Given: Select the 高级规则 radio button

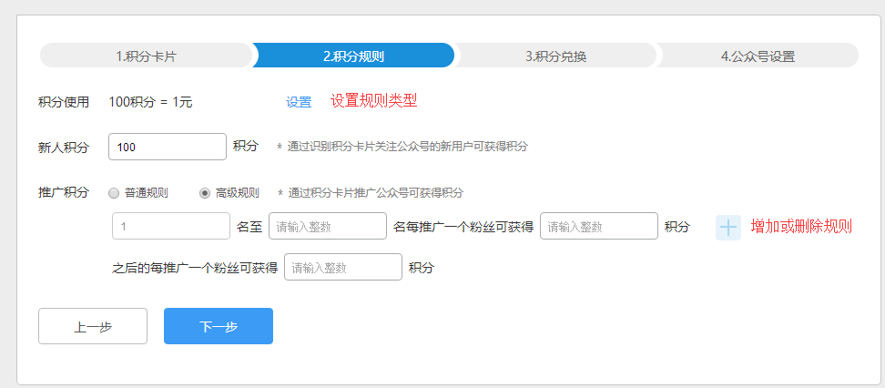Looking at the screenshot, I should [x=205, y=193].
